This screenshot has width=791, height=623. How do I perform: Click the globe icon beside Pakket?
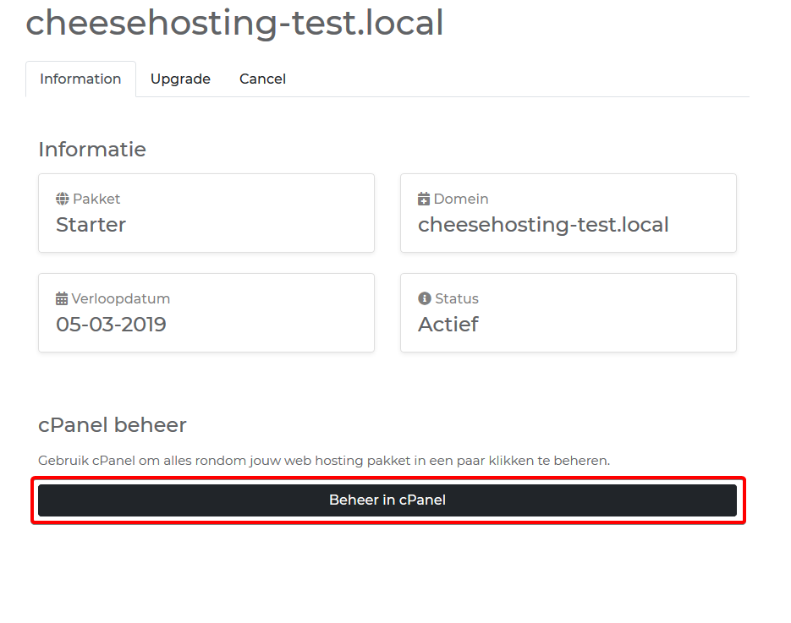tap(63, 199)
